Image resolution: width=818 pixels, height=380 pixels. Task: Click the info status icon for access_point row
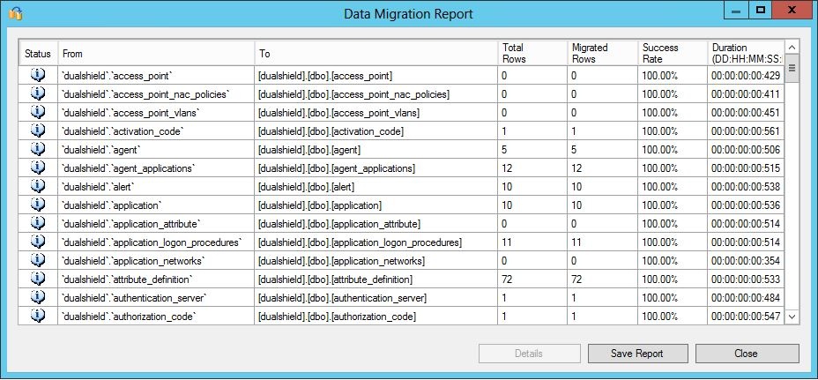pyautogui.click(x=38, y=75)
